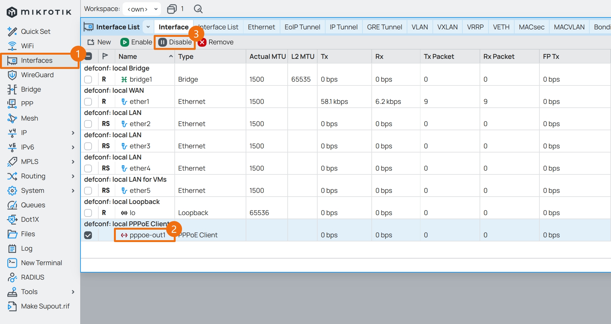The height and width of the screenshot is (324, 611).
Task: Expand the System submenu arrow
Action: (x=73, y=191)
